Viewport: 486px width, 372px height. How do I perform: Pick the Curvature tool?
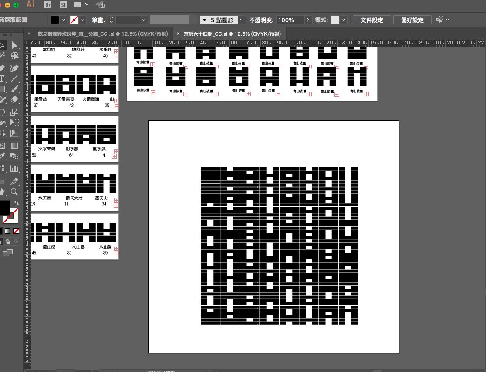coord(14,68)
